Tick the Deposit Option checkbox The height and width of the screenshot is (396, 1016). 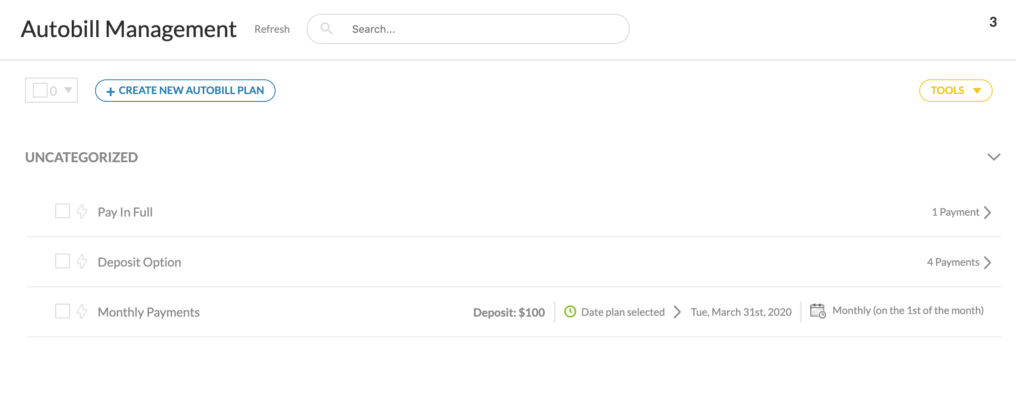point(63,261)
